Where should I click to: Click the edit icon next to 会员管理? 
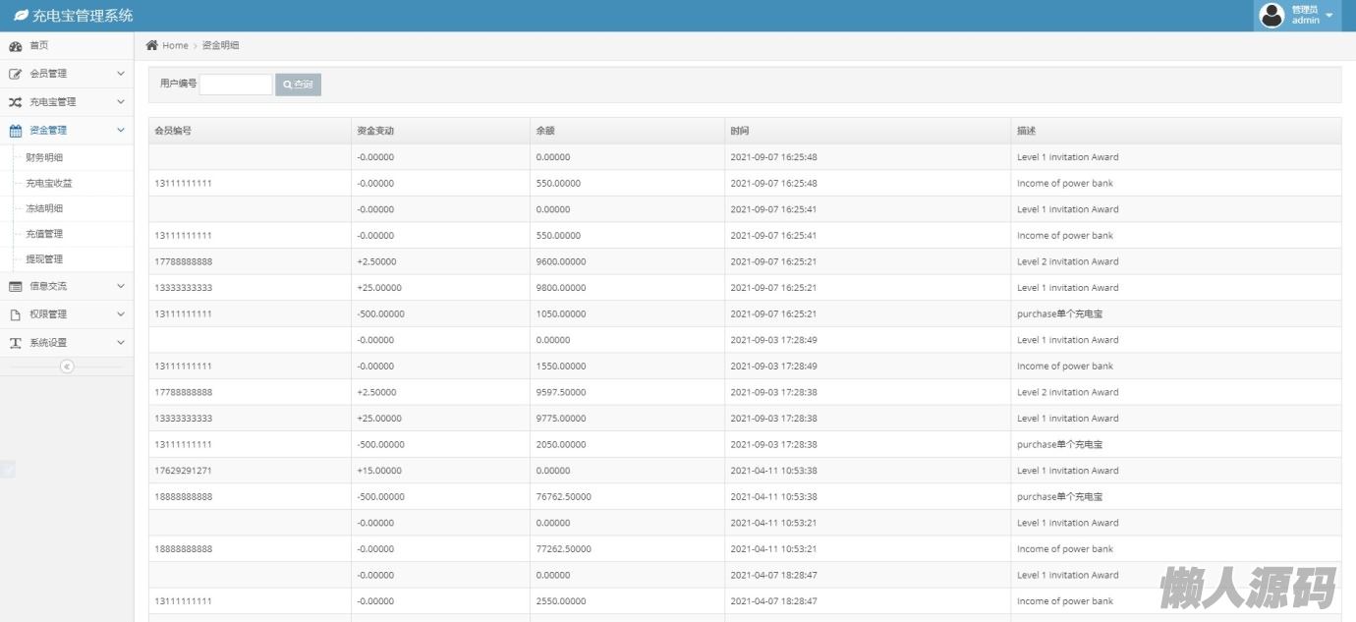point(16,74)
